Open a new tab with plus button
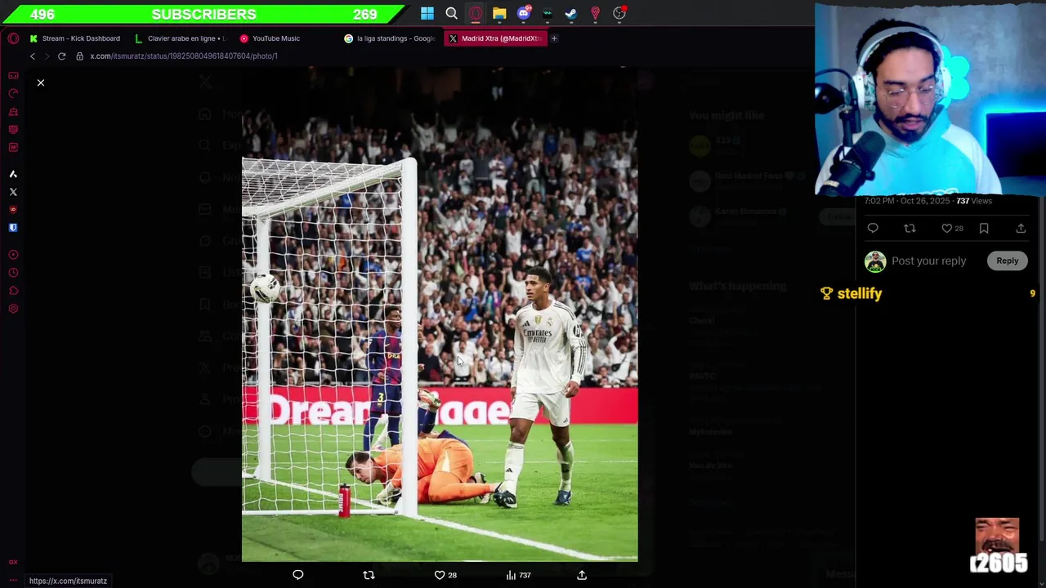Viewport: 1046px width, 588px height. (554, 38)
